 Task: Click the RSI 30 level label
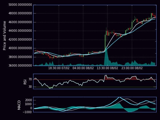pos(30,87)
